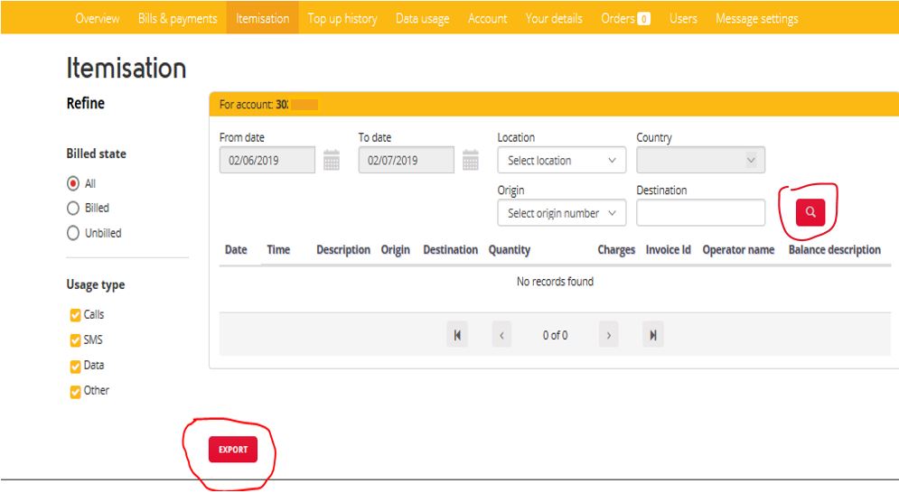Open the Select origin number dropdown
This screenshot has height=493, width=899.
point(561,213)
